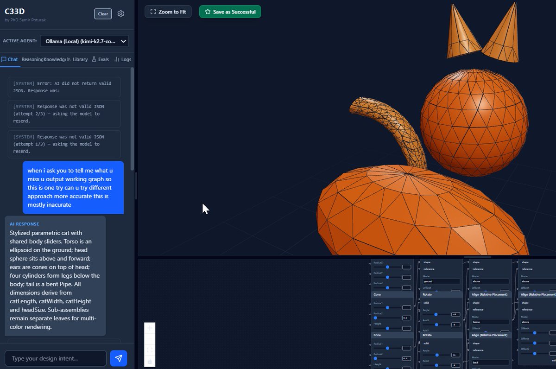
Task: Click the 'AI did not return valid JSON' message
Action: 64,87
